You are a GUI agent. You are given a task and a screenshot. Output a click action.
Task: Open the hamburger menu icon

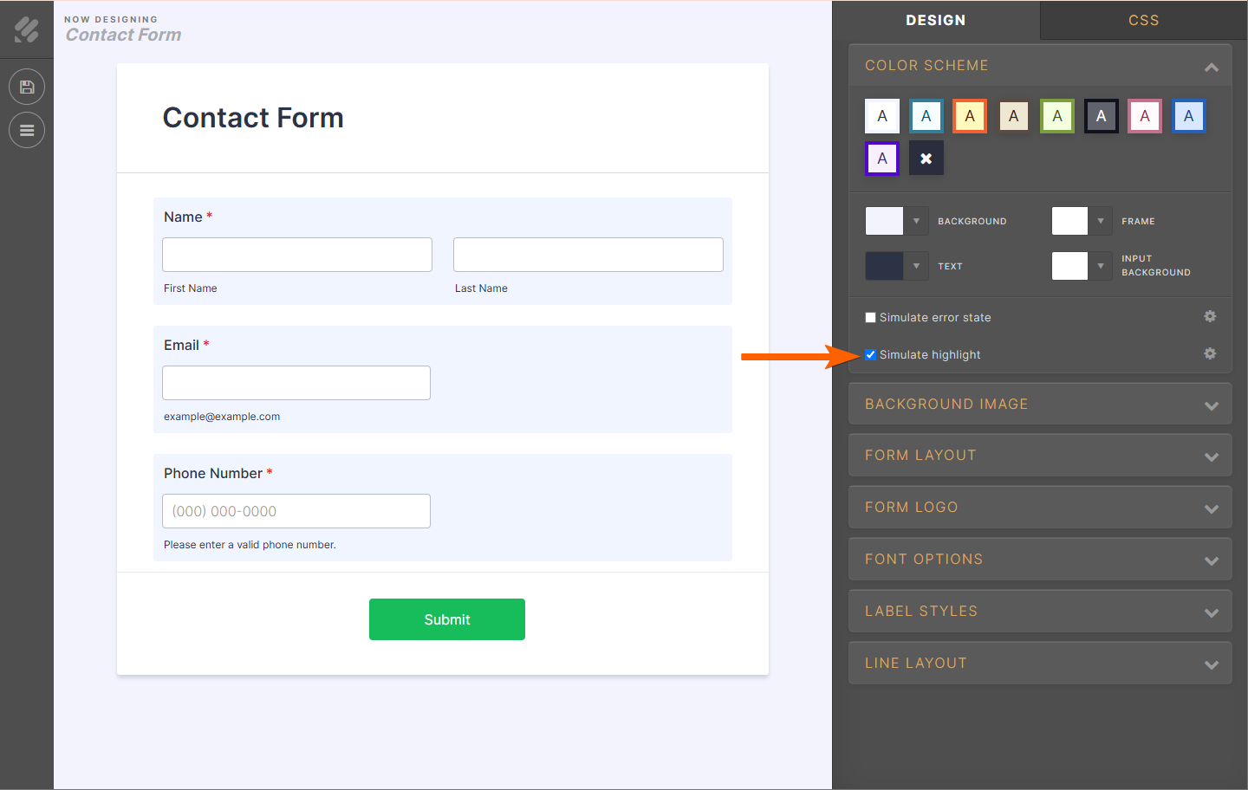coord(27,130)
